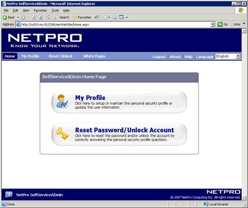The image size is (248, 208).
Task: Click the Edit page icon in toolbar
Action: click(121, 18)
